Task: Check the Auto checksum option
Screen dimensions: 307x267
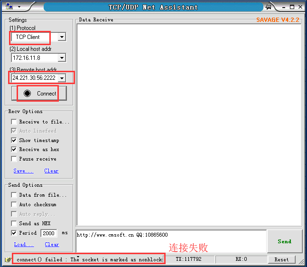Action: [x=14, y=205]
